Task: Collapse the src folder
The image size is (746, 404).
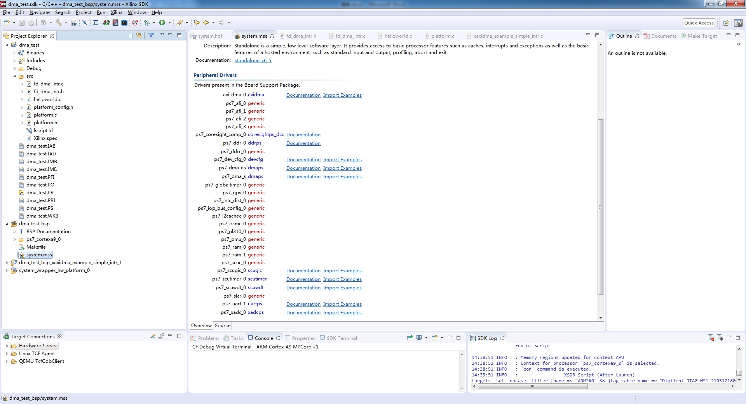Action: pyautogui.click(x=14, y=76)
